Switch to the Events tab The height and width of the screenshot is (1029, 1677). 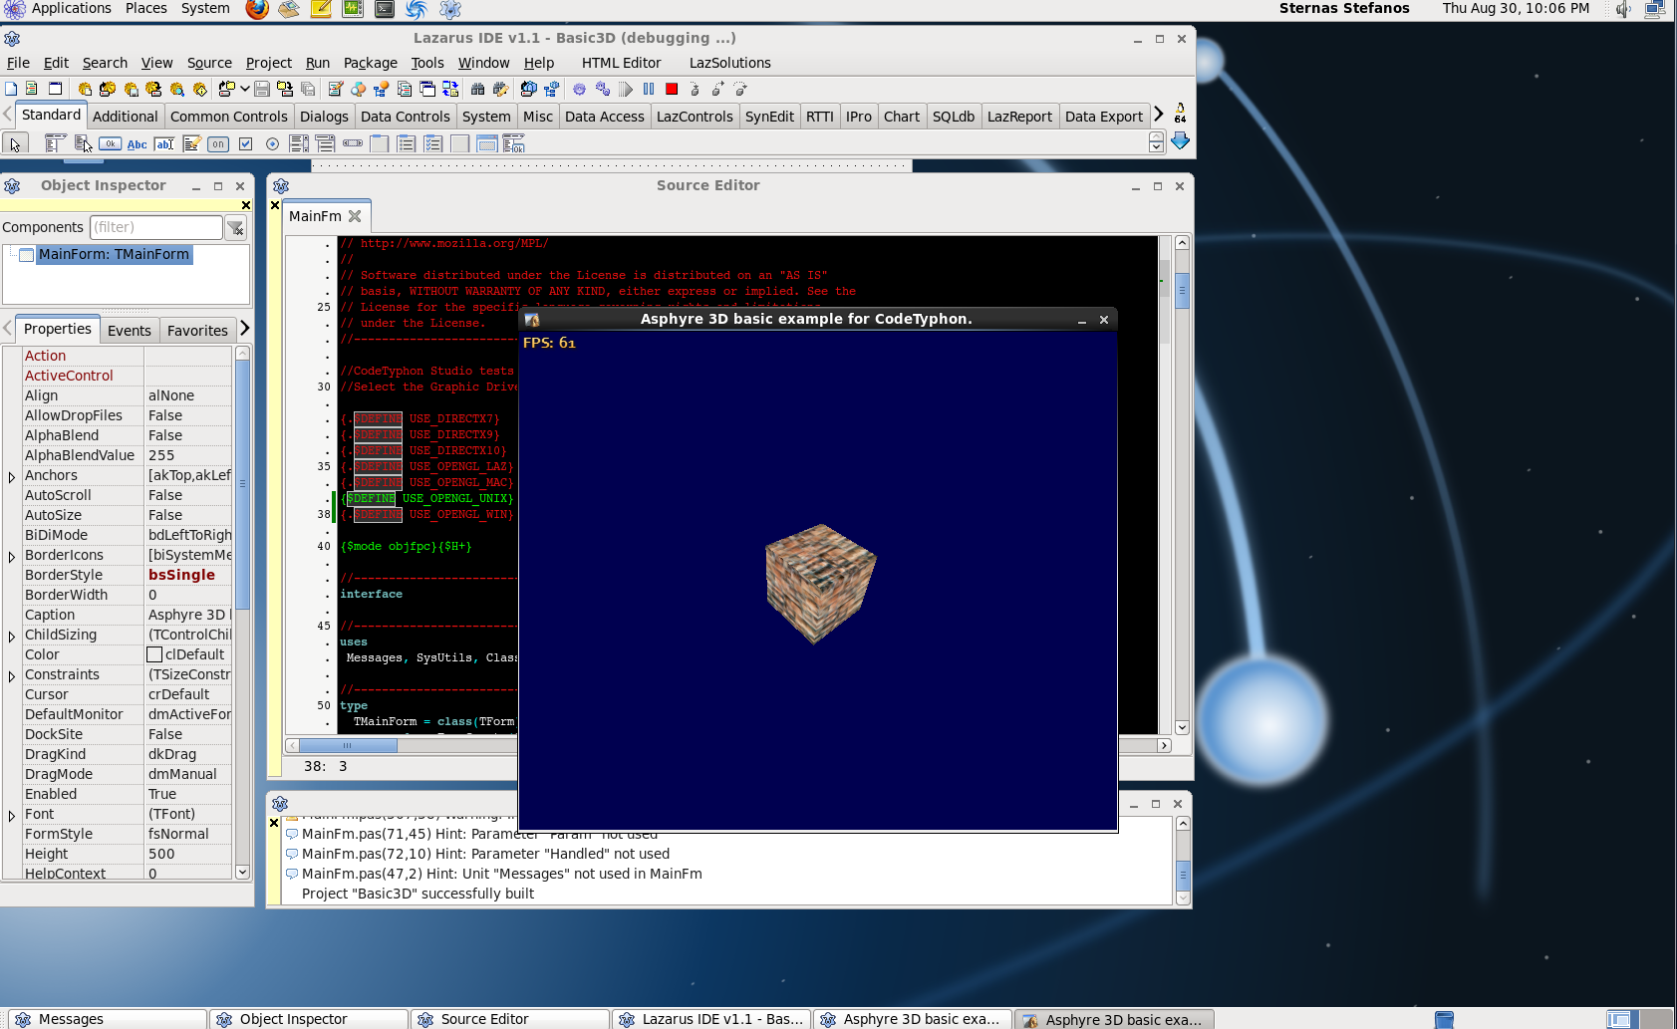(130, 331)
